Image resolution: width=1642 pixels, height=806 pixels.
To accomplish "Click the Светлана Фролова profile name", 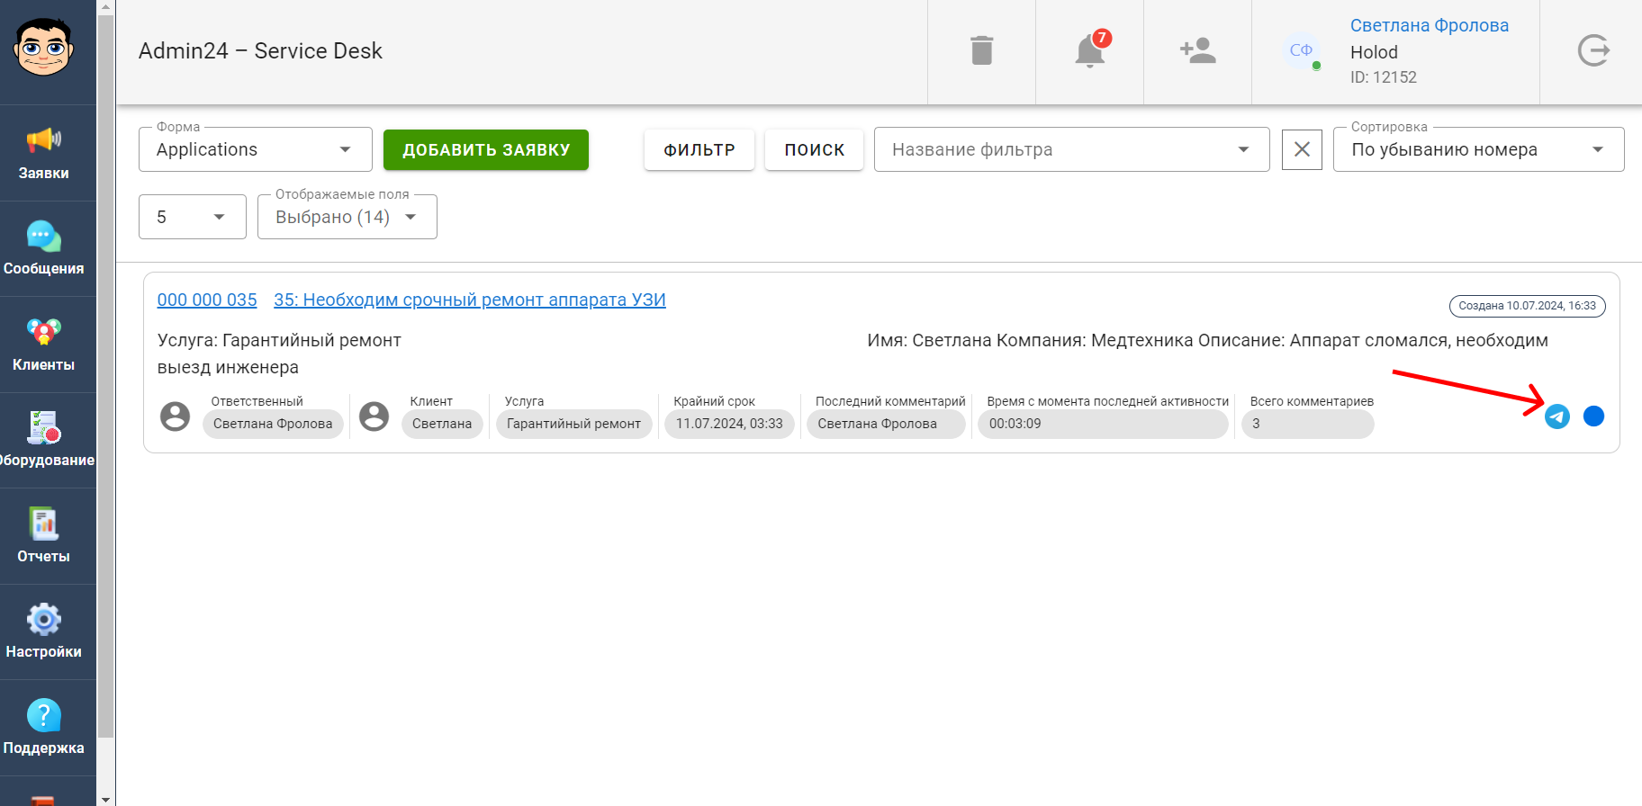I will click(x=1430, y=25).
